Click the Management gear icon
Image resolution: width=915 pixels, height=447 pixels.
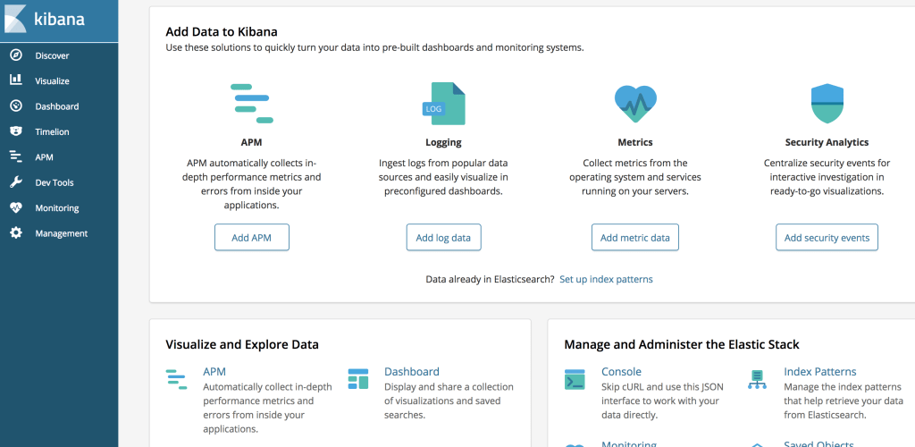[15, 233]
